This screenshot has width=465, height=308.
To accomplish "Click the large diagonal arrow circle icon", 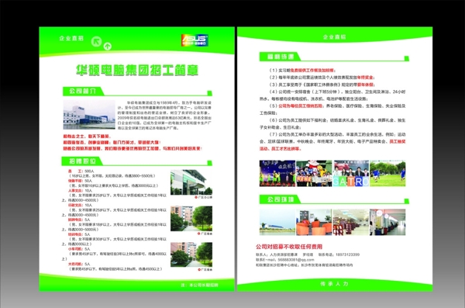I will point(96,41).
